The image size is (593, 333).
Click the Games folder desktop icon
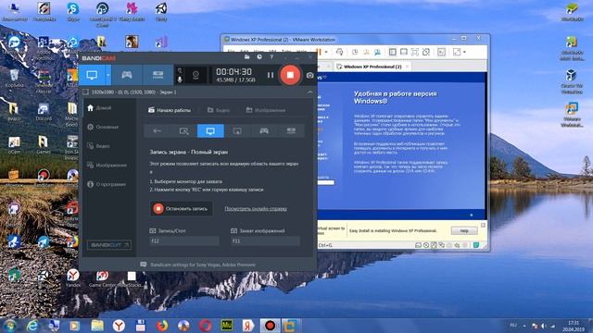pos(44,145)
